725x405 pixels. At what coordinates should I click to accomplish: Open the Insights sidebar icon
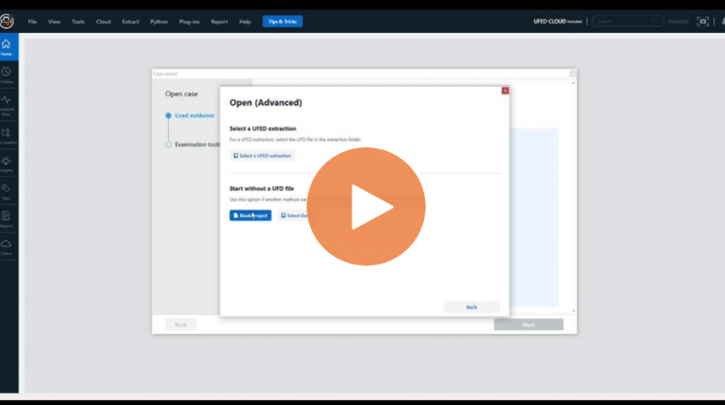point(7,163)
